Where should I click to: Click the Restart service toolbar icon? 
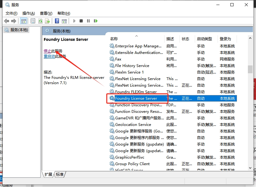[96, 21]
